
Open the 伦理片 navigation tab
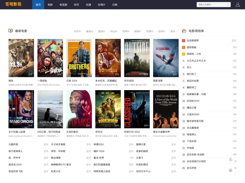[x=101, y=5]
